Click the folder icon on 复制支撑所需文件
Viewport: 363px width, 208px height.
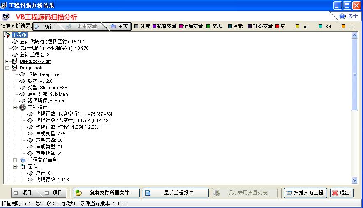79,193
